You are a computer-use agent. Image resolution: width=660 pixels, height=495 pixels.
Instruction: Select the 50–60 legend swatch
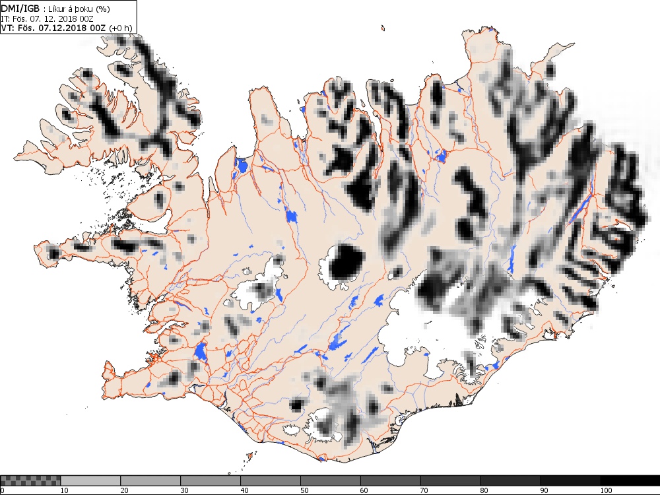(331, 480)
